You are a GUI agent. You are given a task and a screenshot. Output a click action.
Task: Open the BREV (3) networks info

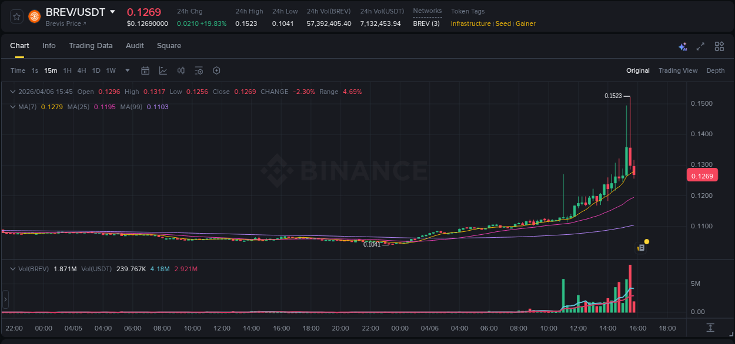click(426, 23)
